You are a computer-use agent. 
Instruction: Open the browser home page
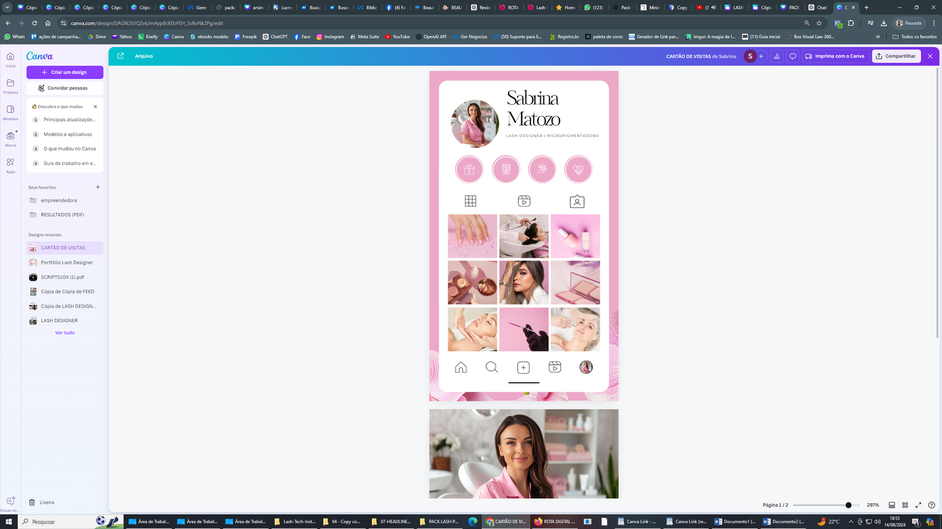point(48,23)
